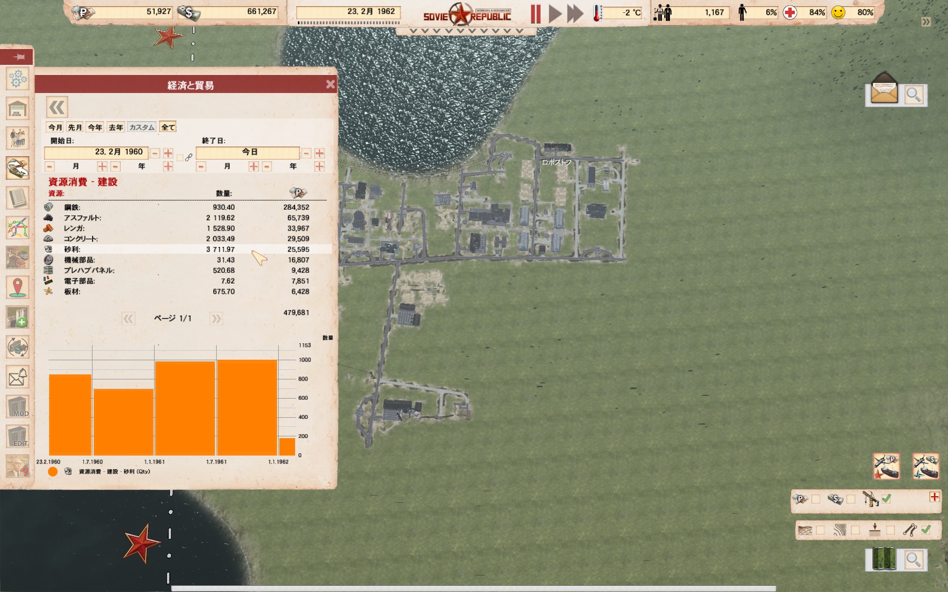Open the citizens population sidebar icon
Image resolution: width=948 pixels, height=592 pixels.
point(17,139)
